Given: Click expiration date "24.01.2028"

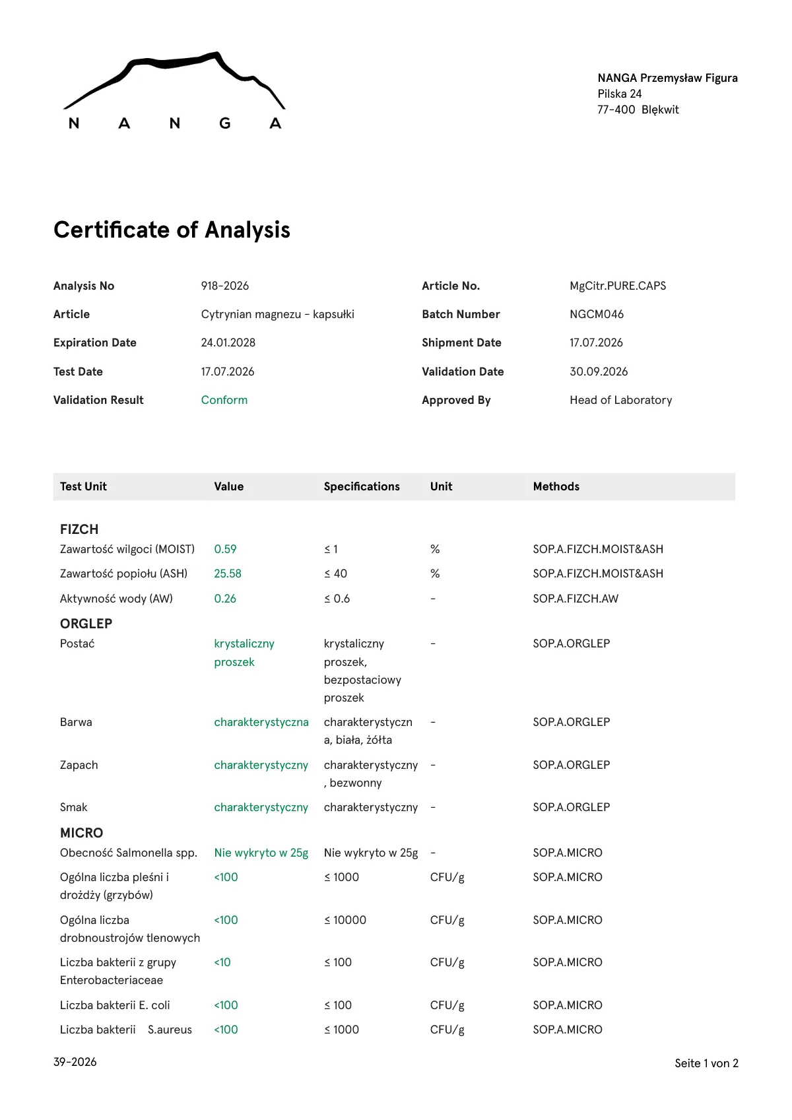Looking at the screenshot, I should 228,343.
